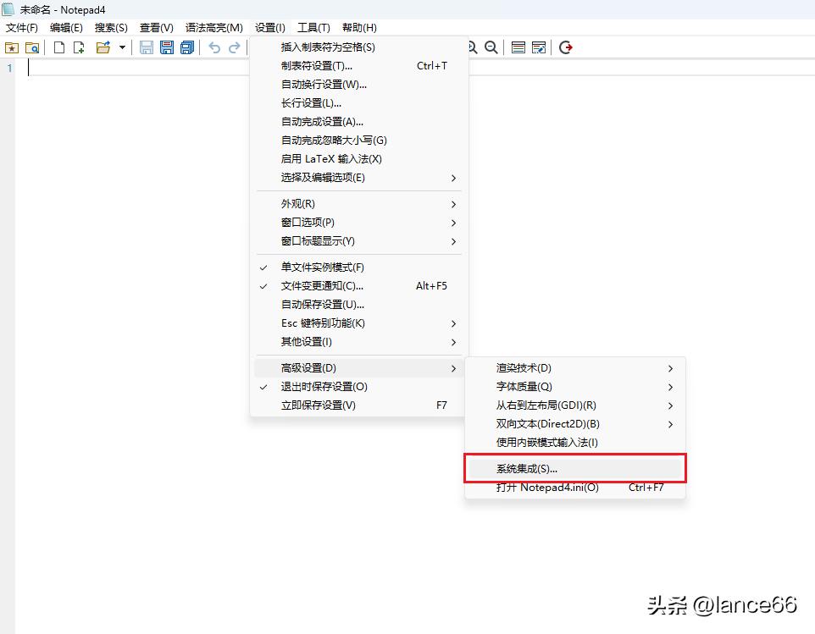This screenshot has height=634, width=815.
Task: Open 自动保存设置(U)... dialog
Action: (359, 305)
